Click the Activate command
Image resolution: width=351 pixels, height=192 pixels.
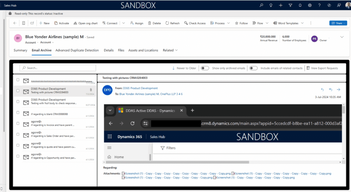(62, 23)
